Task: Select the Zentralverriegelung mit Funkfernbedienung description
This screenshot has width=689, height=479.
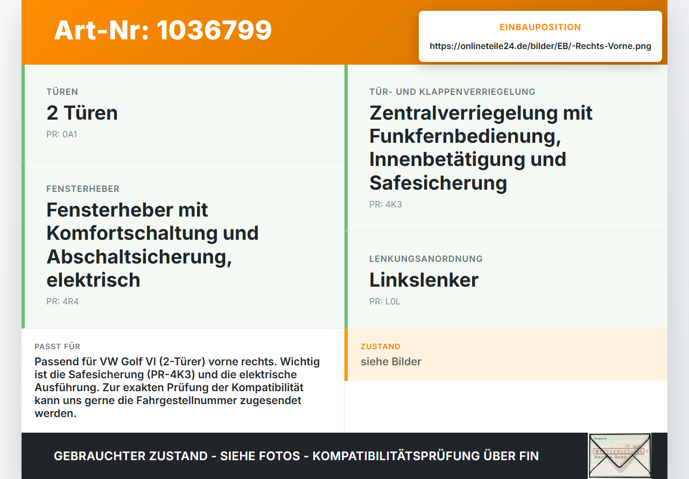Action: 481,148
